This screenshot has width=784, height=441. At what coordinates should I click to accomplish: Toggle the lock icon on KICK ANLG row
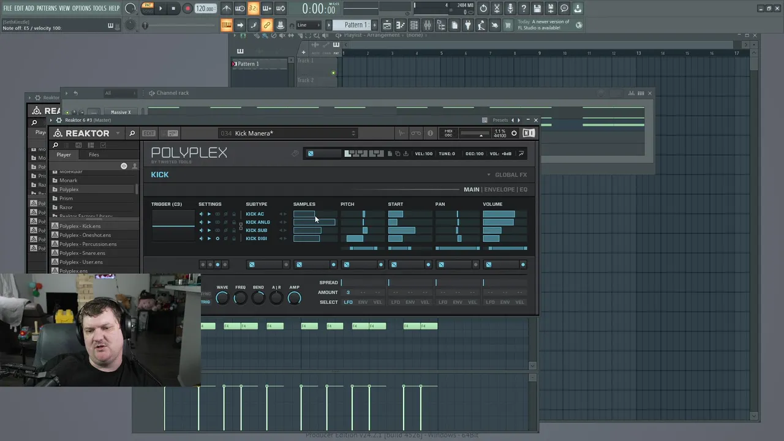[x=233, y=222]
